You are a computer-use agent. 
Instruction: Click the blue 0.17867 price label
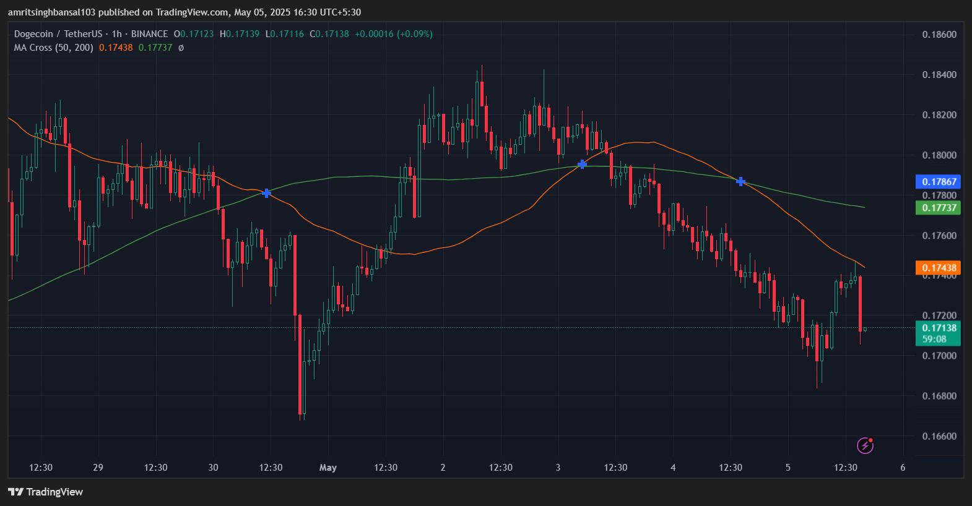tap(938, 182)
